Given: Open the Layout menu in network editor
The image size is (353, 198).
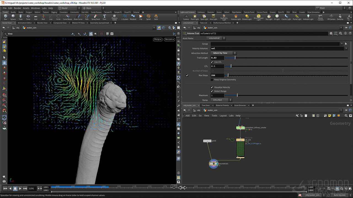Looking at the screenshot, I should (223, 116).
